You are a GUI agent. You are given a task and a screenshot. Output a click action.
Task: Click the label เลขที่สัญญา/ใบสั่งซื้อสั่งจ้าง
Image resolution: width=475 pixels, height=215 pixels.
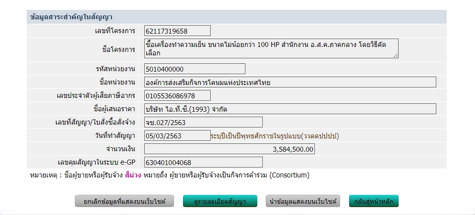click(x=95, y=122)
